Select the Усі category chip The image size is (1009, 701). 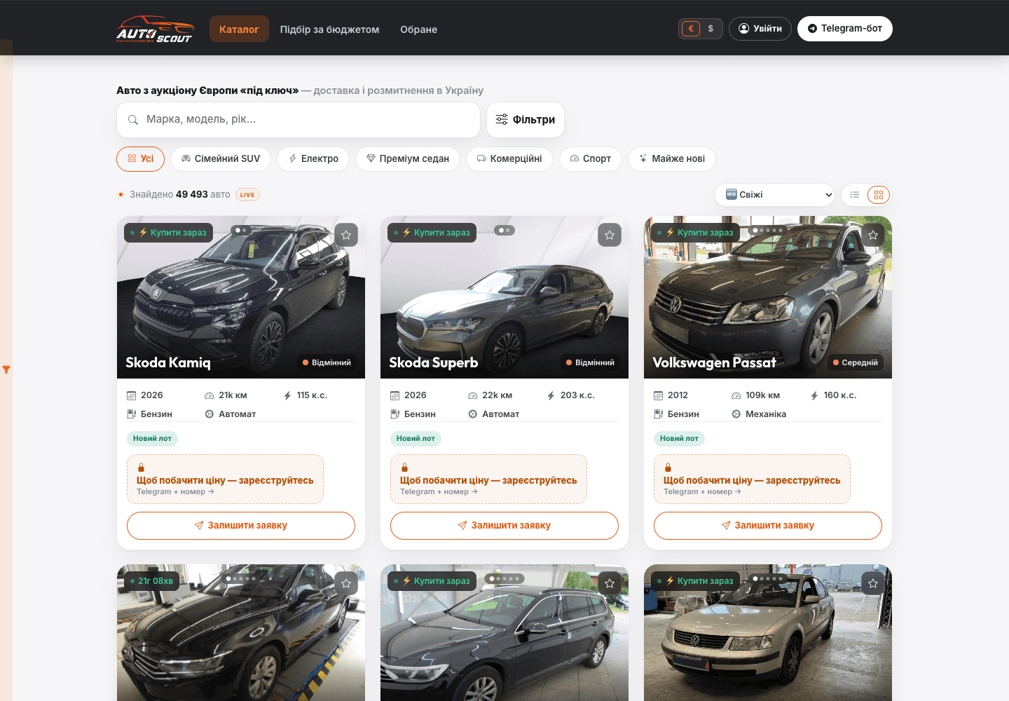tap(140, 159)
